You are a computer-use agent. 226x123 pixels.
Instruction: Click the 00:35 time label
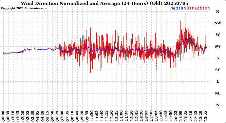pos(8,116)
